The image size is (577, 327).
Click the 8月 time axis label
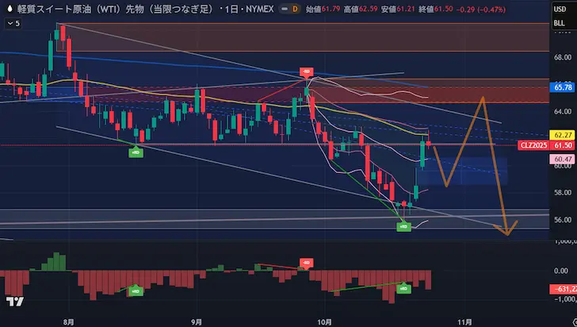[69, 322]
